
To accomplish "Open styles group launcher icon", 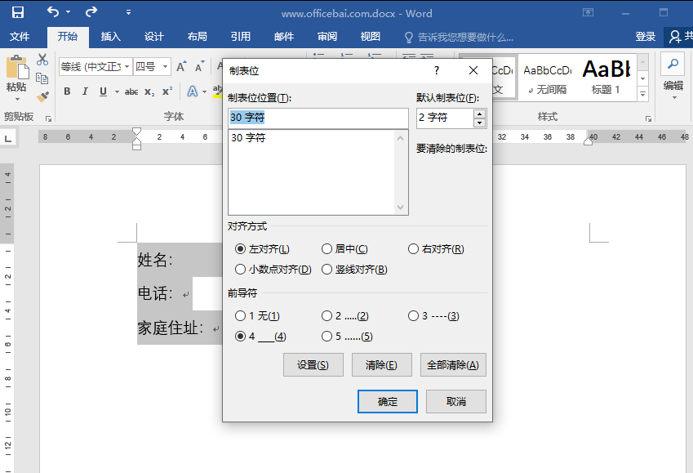I will (x=648, y=118).
